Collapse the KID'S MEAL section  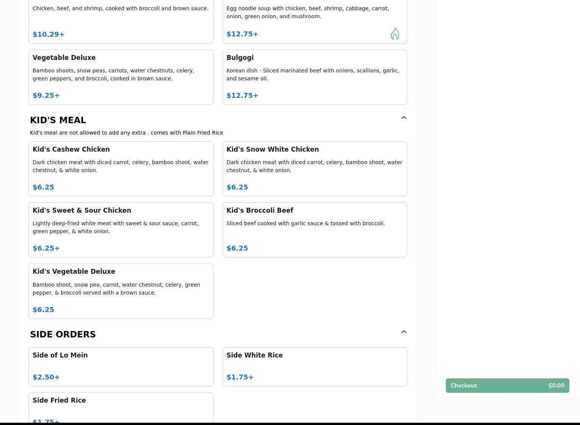(x=403, y=118)
